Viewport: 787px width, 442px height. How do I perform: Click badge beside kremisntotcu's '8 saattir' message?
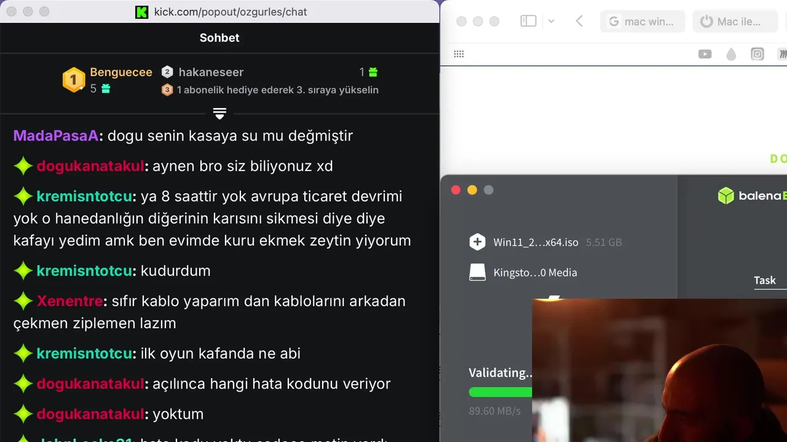[x=23, y=196]
